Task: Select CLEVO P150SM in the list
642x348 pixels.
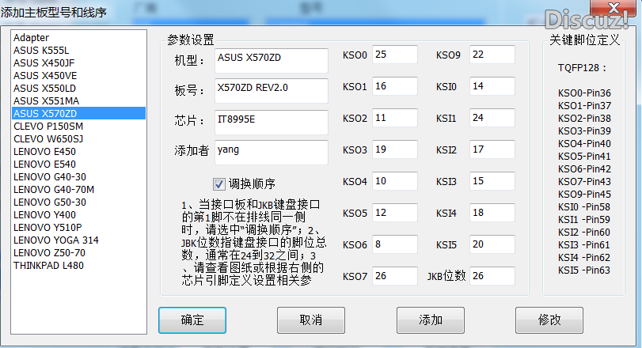Action: tap(78, 127)
